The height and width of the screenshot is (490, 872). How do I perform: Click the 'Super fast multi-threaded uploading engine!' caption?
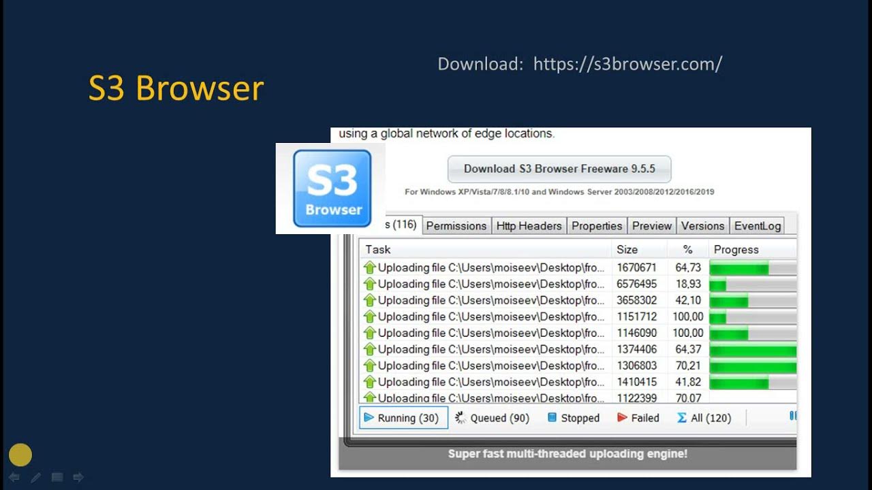[x=567, y=454]
